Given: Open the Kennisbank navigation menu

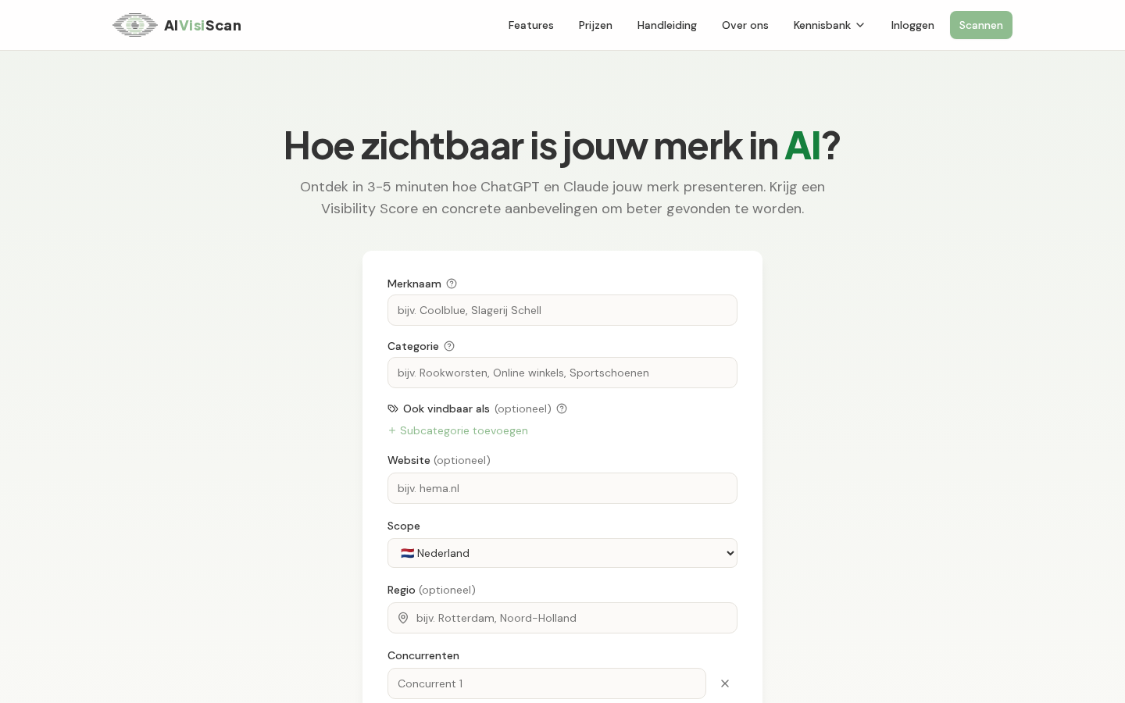Looking at the screenshot, I should [x=829, y=25].
